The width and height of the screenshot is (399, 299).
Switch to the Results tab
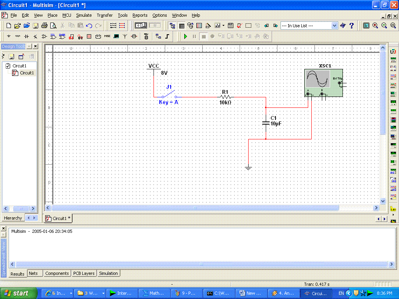pos(17,274)
